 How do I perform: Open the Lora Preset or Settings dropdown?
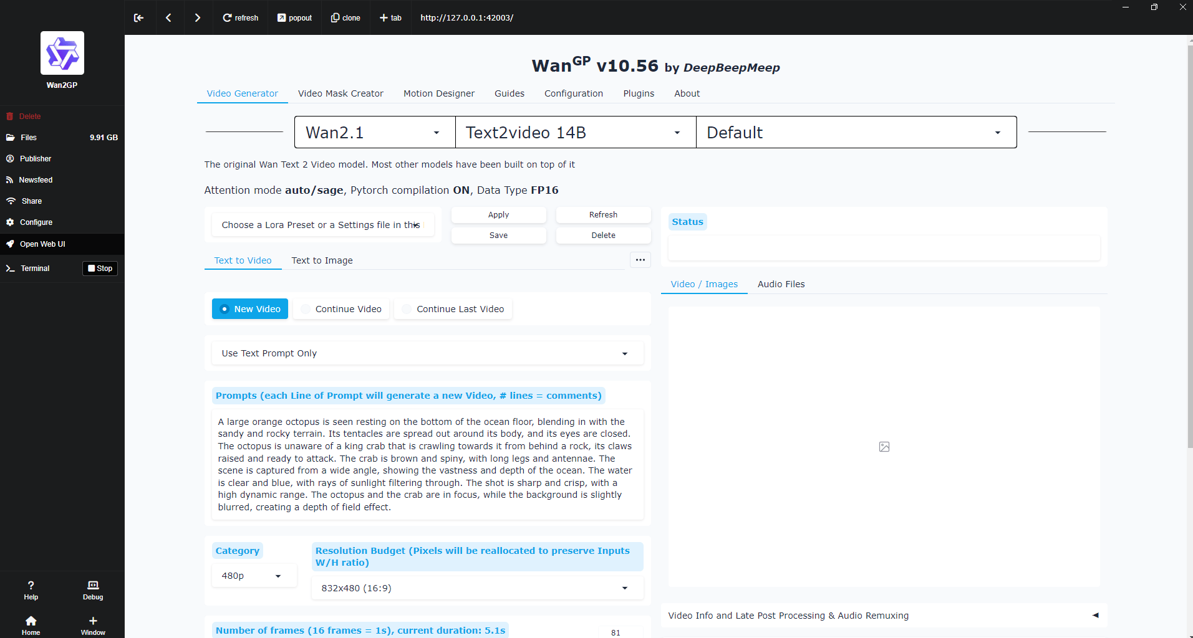323,225
